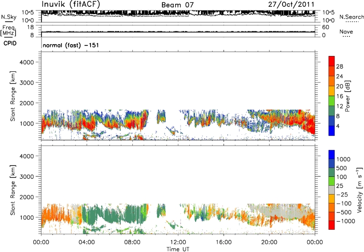The image size is (364, 252).
Task: Select the 'normal (fast) -151' mode text
Action: [x=71, y=45]
